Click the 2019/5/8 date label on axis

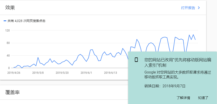click(38, 73)
